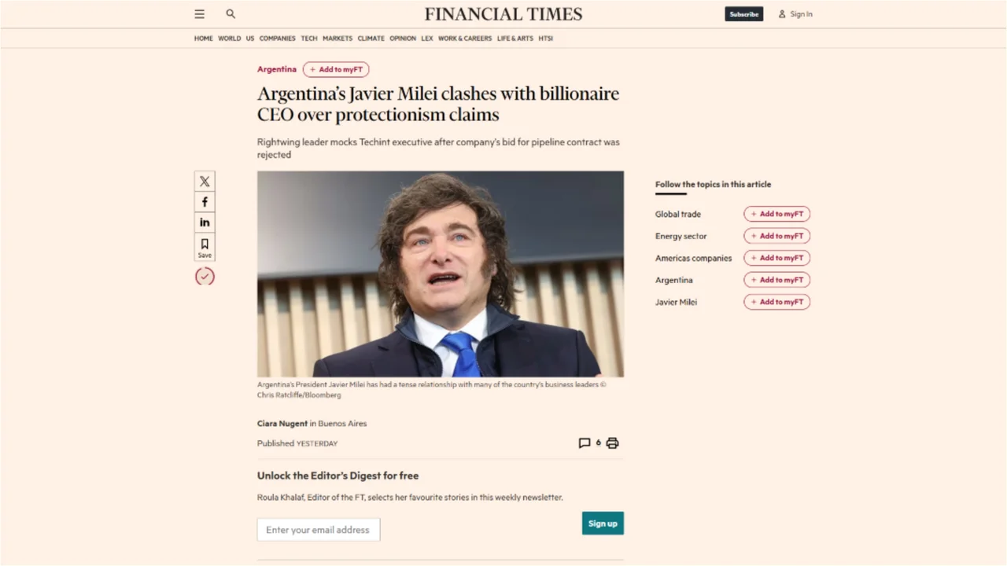Open the hamburger navigation menu
This screenshot has width=1007, height=566.
(199, 13)
